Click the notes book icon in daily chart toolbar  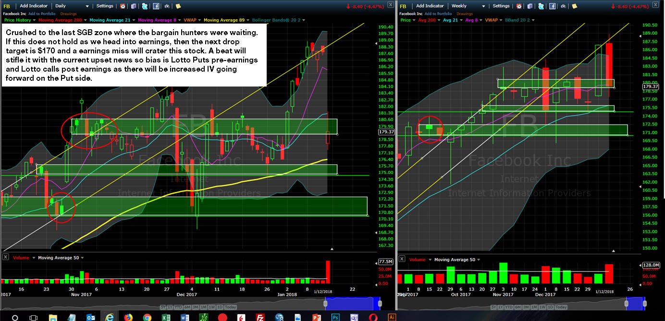pos(134,6)
